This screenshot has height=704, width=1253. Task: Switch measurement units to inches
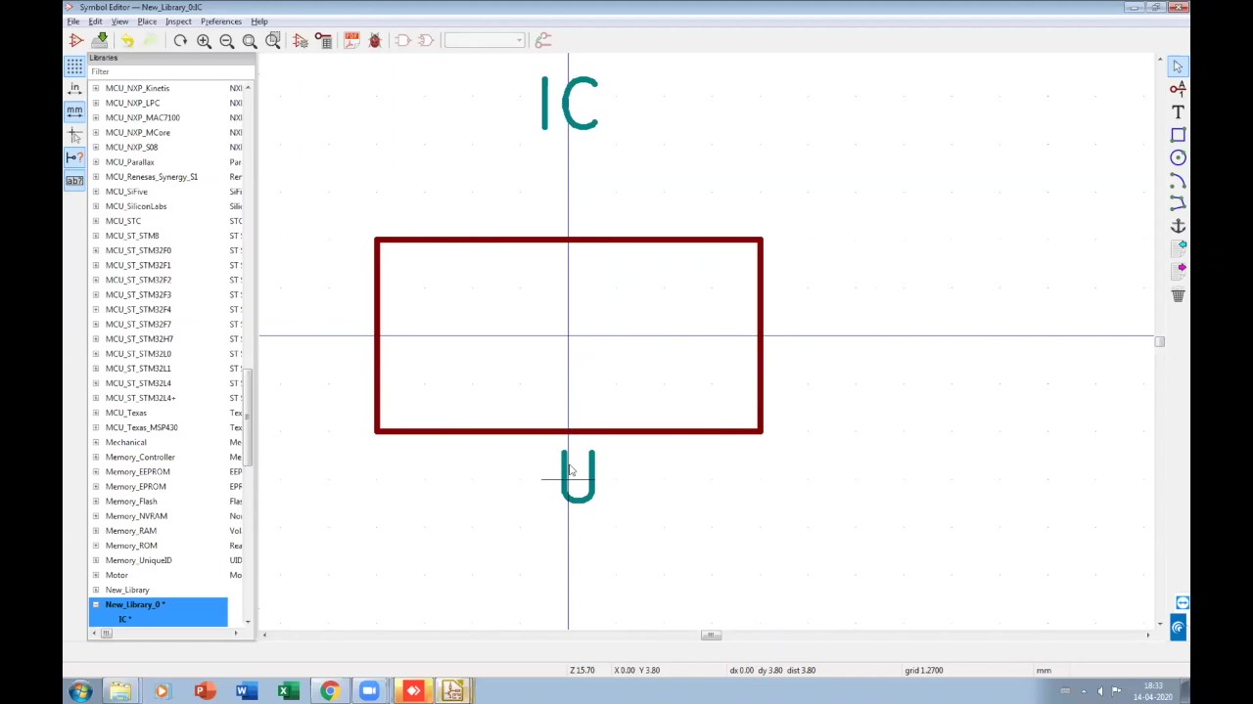click(74, 90)
